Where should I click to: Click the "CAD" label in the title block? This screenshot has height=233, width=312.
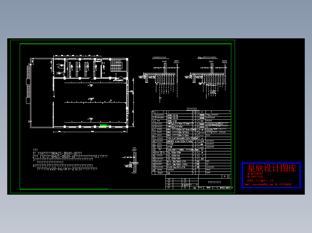185,185
